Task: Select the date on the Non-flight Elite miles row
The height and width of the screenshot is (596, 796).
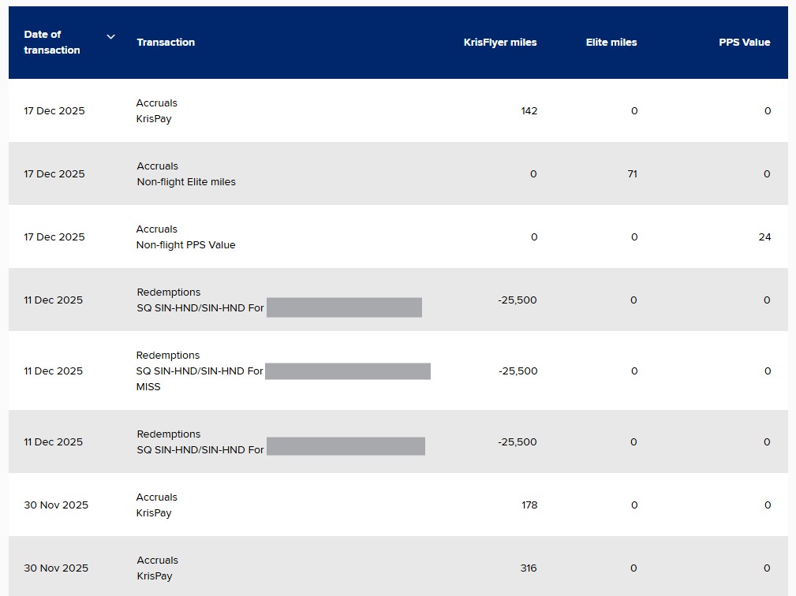Action: [54, 174]
